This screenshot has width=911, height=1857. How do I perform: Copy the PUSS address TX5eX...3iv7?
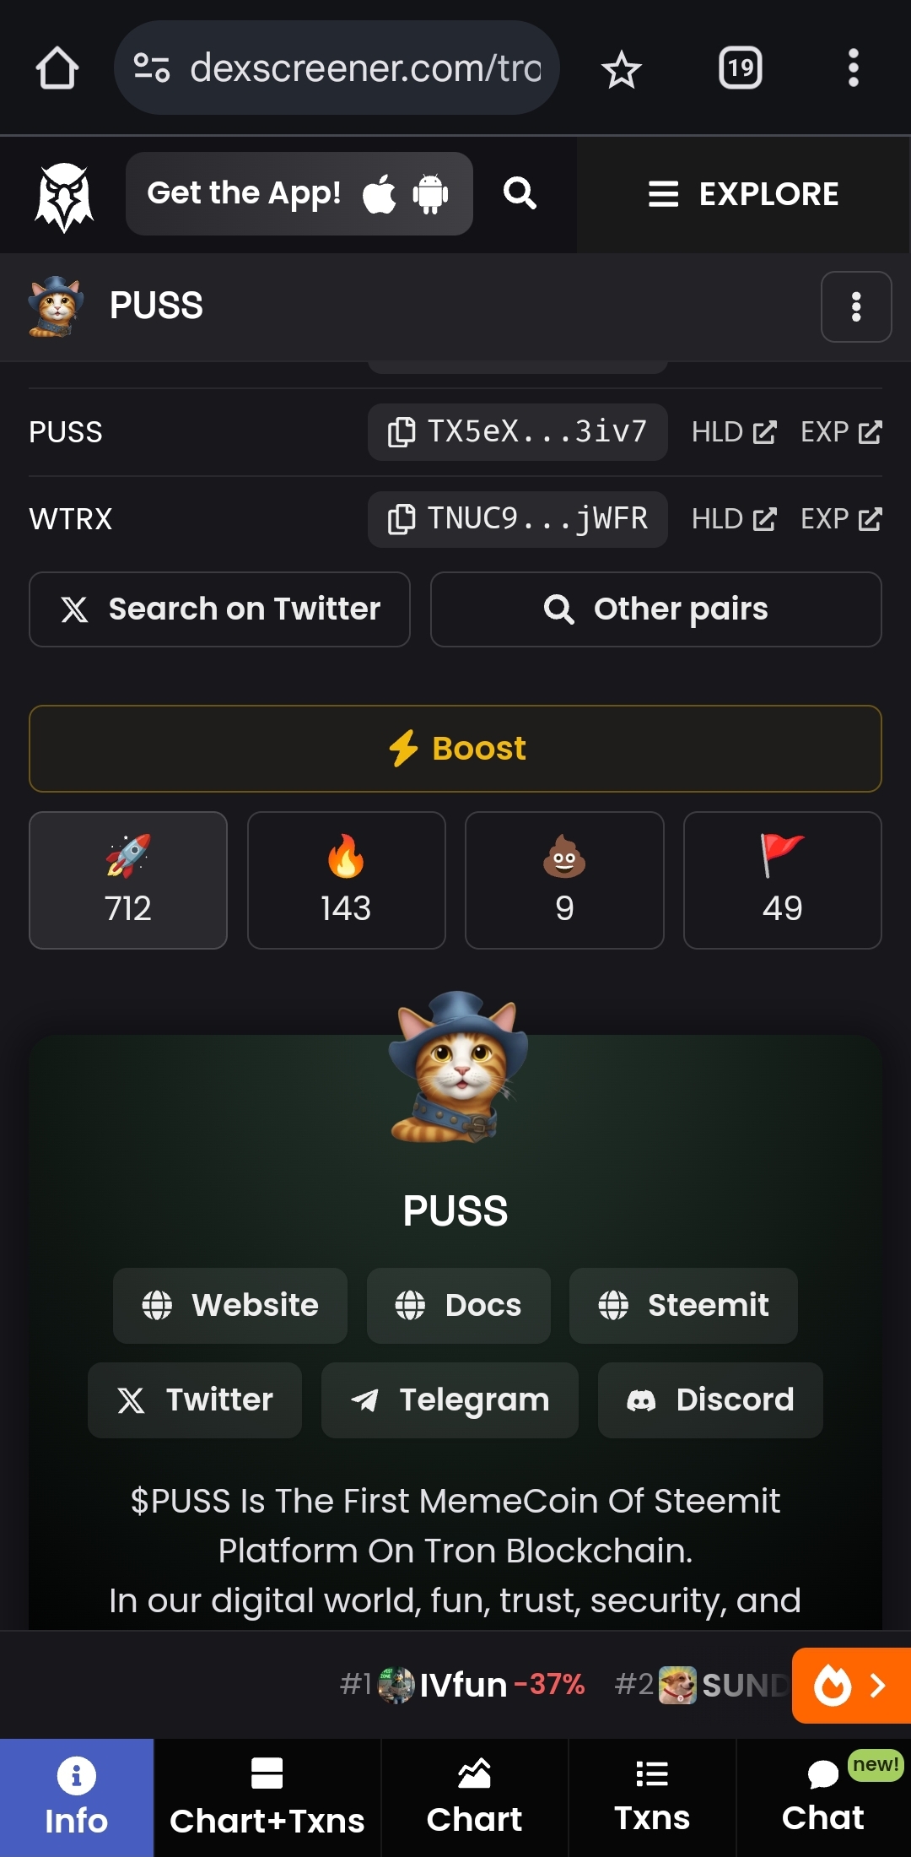517,432
